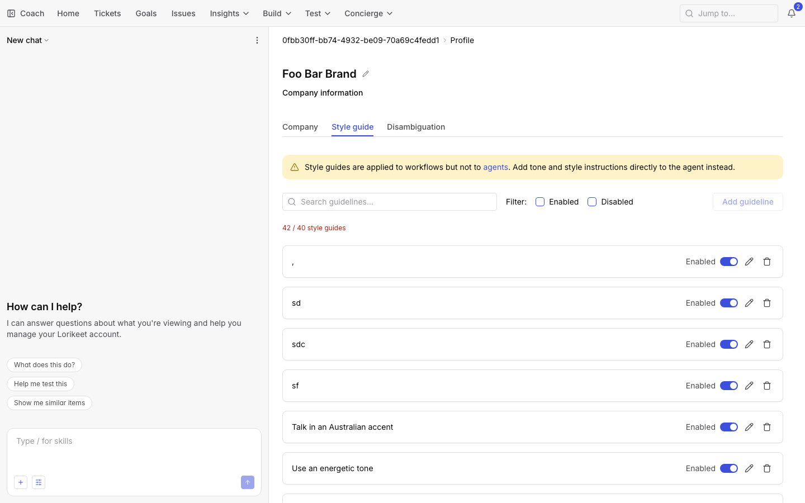The image size is (805, 503).
Task: Follow the 'agents' link in warning banner
Action: (495, 167)
